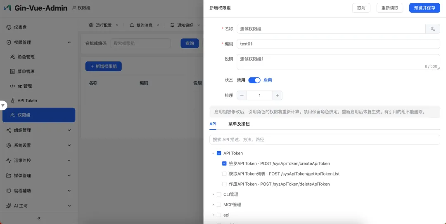The image size is (446, 224).
Task: Click the round floating handle at the sidebar's left edge
Action: (x=3, y=105)
